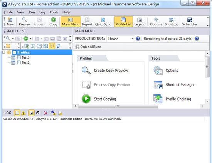Open the Product Edition dropdown
This screenshot has height=163, width=212.
point(120,39)
